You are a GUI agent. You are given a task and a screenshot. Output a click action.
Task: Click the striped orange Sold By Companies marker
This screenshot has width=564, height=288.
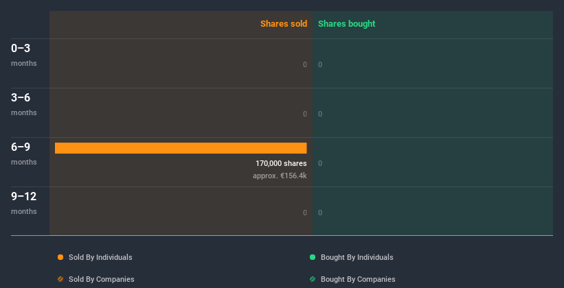coord(60,279)
